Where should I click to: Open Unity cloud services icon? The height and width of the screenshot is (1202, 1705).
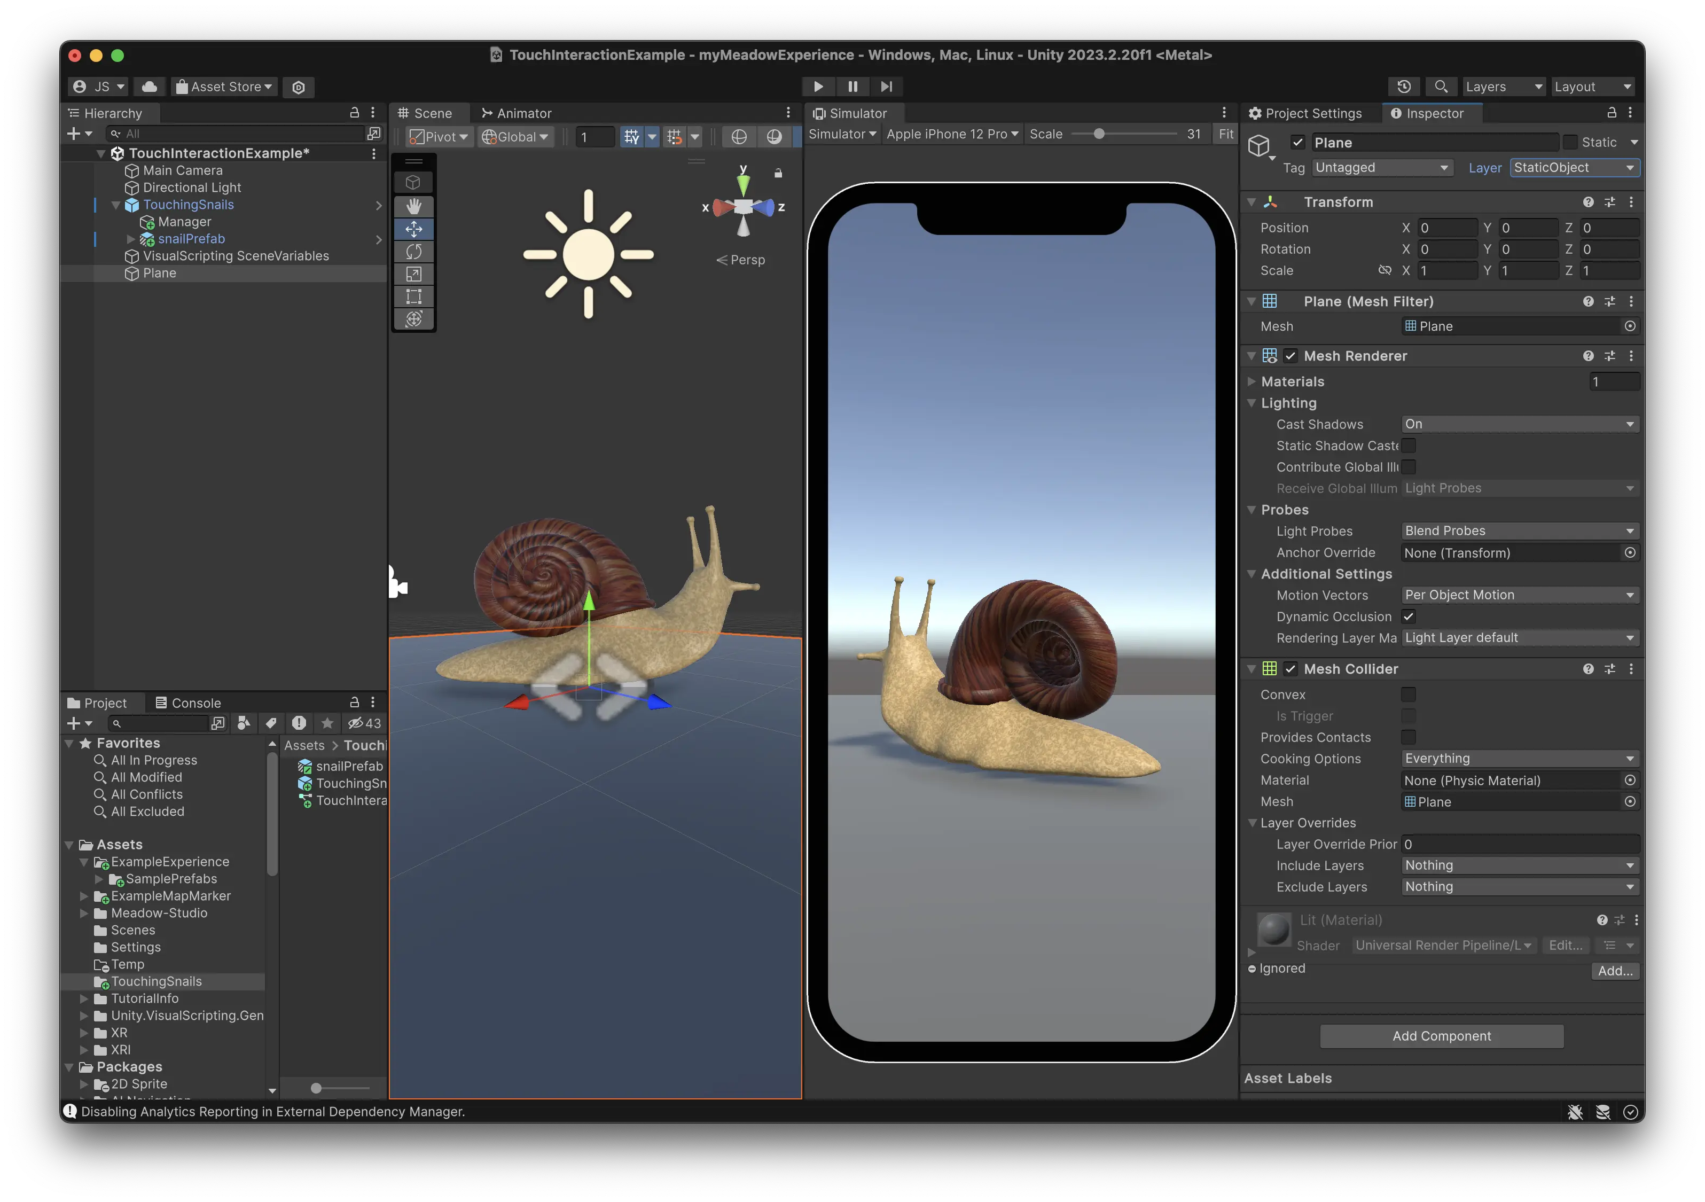click(x=149, y=86)
